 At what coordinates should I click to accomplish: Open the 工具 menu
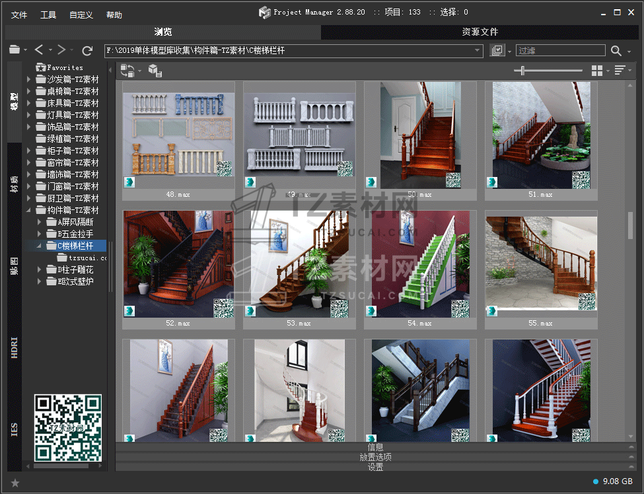[48, 15]
